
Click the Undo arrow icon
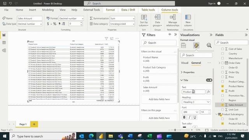click(x=11, y=3)
